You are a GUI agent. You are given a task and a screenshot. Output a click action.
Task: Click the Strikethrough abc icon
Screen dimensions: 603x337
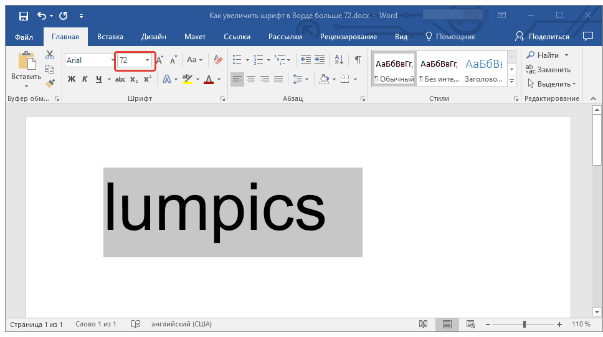[x=120, y=79]
